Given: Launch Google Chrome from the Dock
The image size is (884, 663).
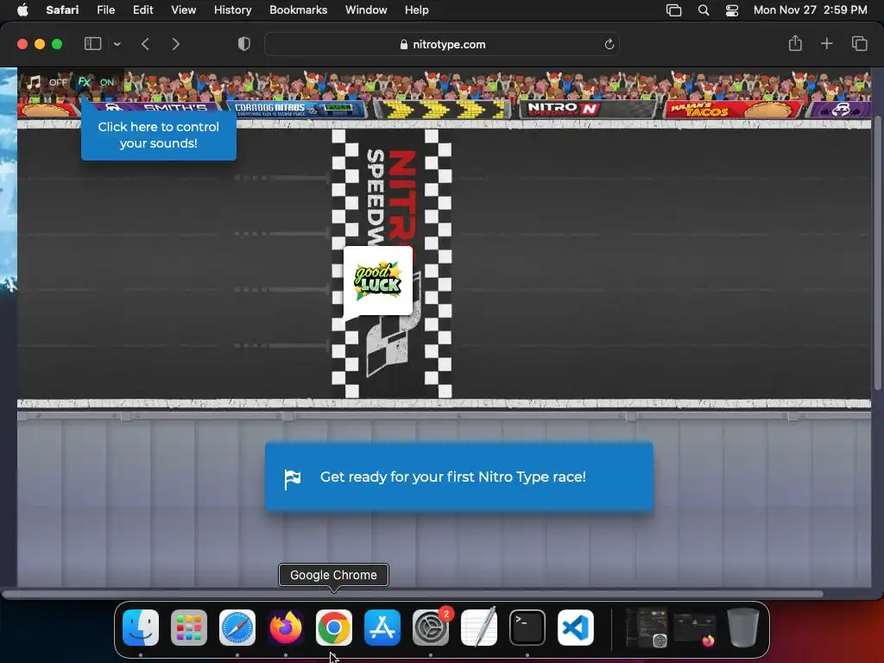Looking at the screenshot, I should pos(334,628).
